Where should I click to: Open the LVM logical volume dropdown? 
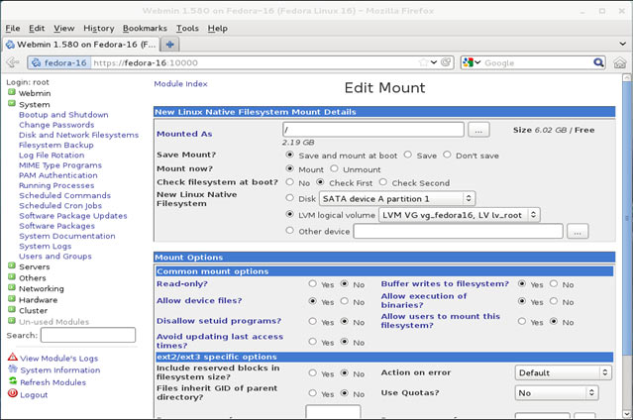(459, 215)
